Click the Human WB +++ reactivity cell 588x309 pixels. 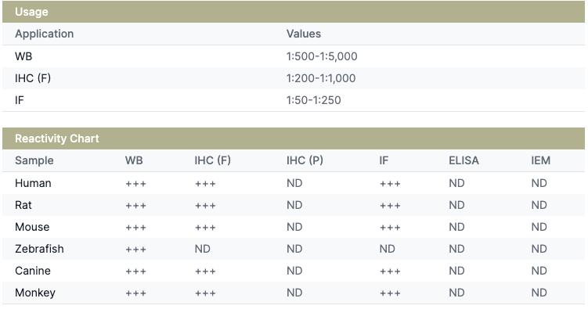pos(135,184)
